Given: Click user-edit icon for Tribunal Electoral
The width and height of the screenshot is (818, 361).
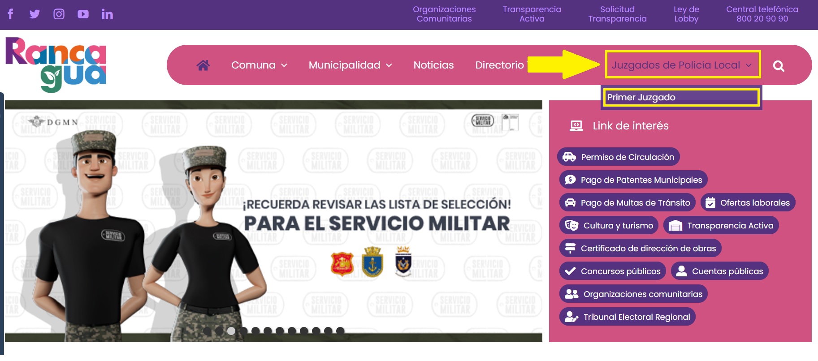Looking at the screenshot, I should [x=571, y=317].
